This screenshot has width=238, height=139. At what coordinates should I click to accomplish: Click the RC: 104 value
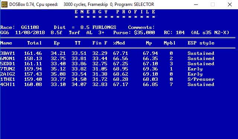click(174, 33)
